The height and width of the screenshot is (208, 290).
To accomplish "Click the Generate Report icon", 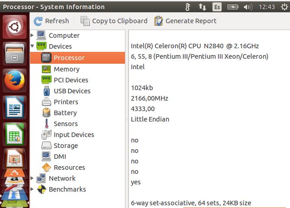I will point(159,21).
